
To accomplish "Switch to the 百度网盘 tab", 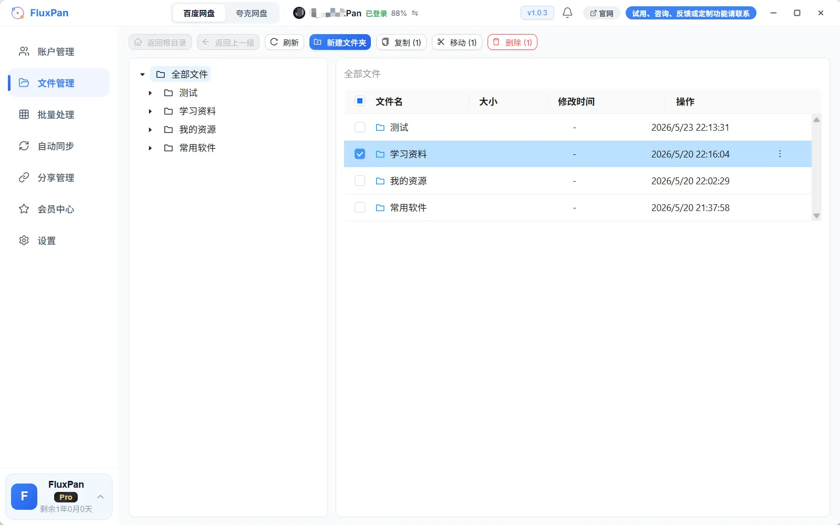I will [x=199, y=13].
